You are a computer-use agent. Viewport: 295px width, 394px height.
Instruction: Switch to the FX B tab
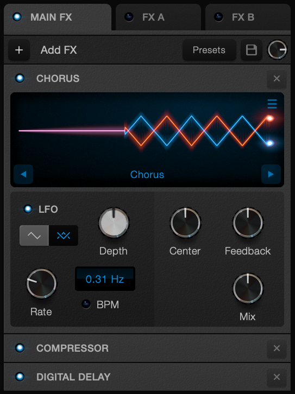coord(248,17)
